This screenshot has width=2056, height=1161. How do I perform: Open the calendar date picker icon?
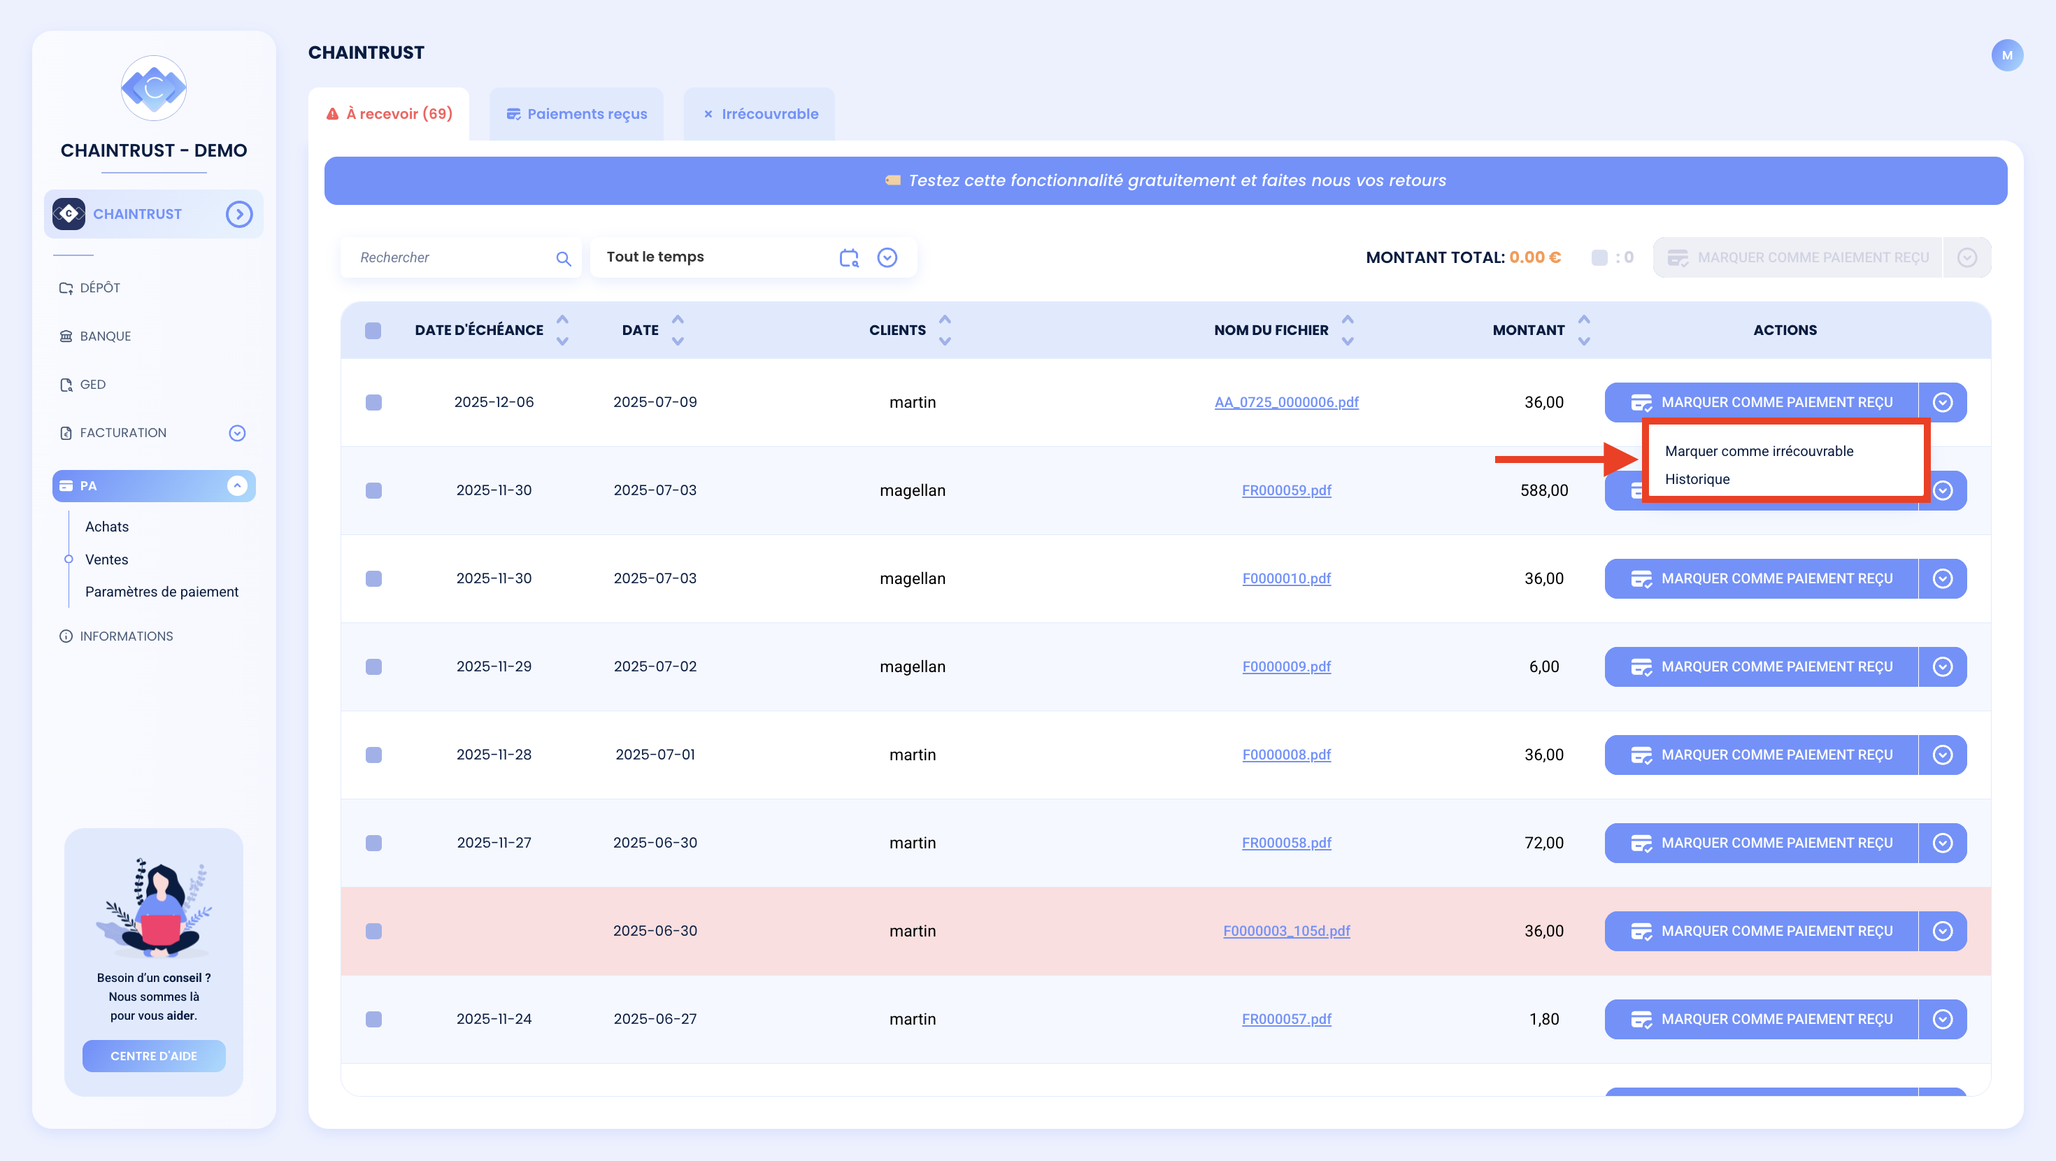pos(848,257)
